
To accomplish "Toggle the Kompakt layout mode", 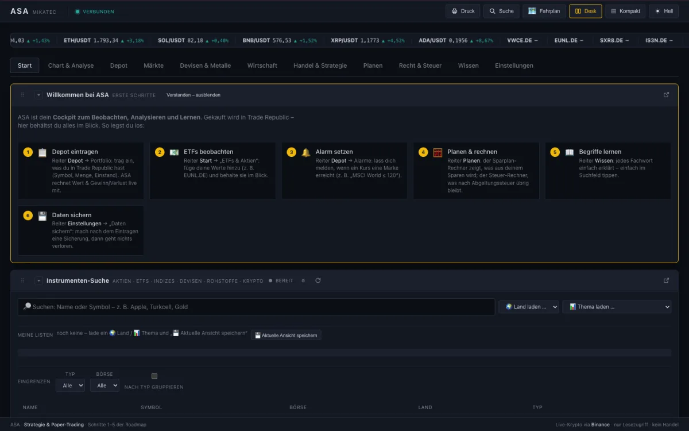I will coord(625,11).
